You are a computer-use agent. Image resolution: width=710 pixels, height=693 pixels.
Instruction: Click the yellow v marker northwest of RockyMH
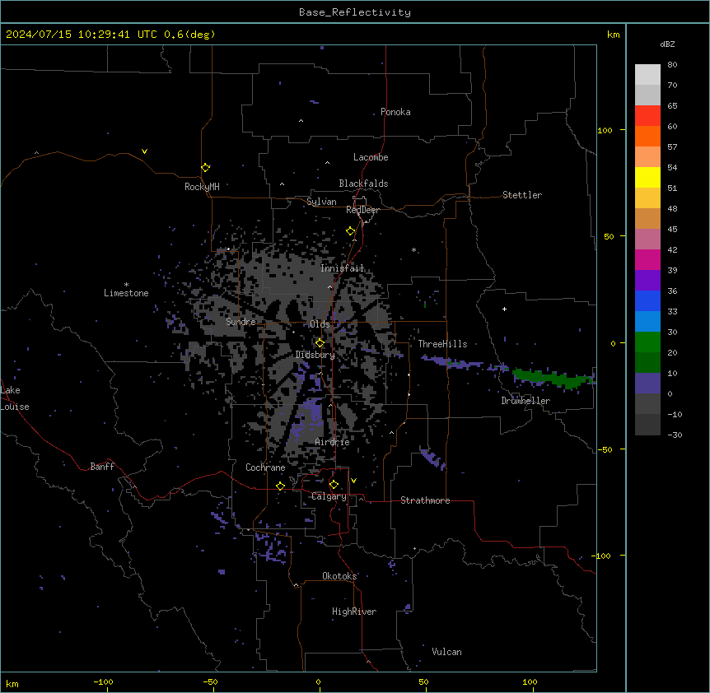[x=144, y=151]
